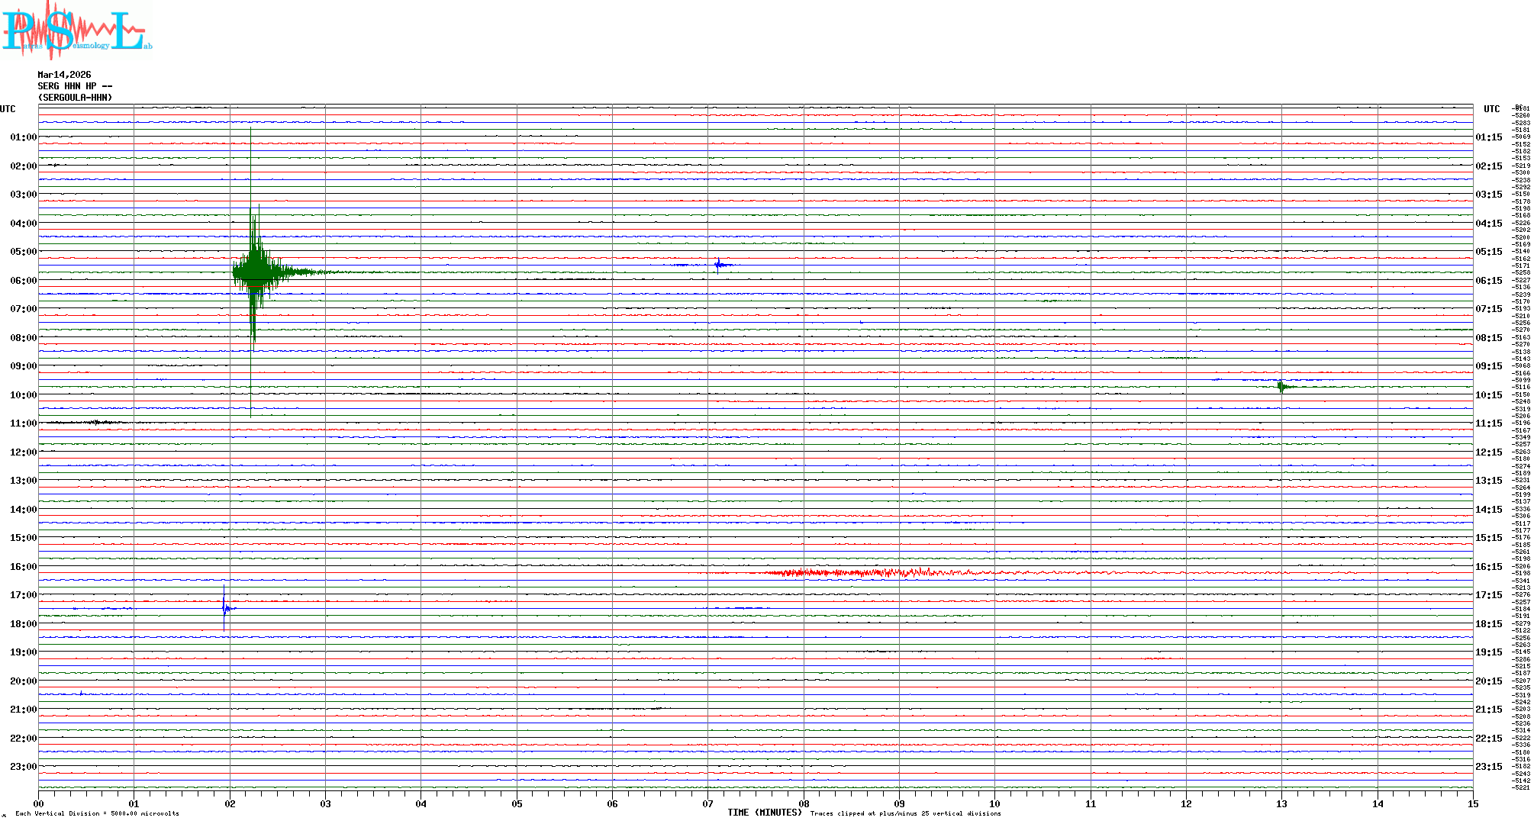The width and height of the screenshot is (1534, 824).
Task: Click the Mar14,2026 date text
Action: pos(64,75)
